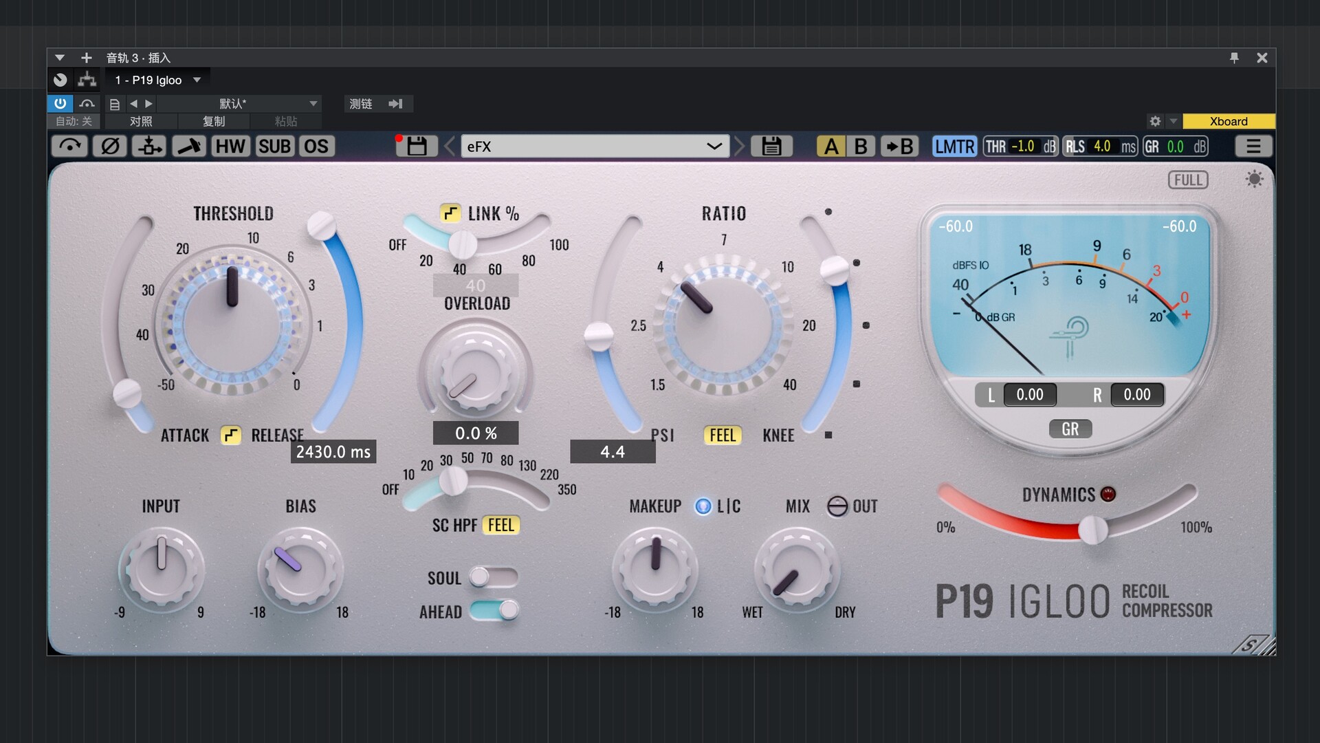Click the DYNAMICS red LED icon
The image size is (1320, 743).
pos(1108,494)
